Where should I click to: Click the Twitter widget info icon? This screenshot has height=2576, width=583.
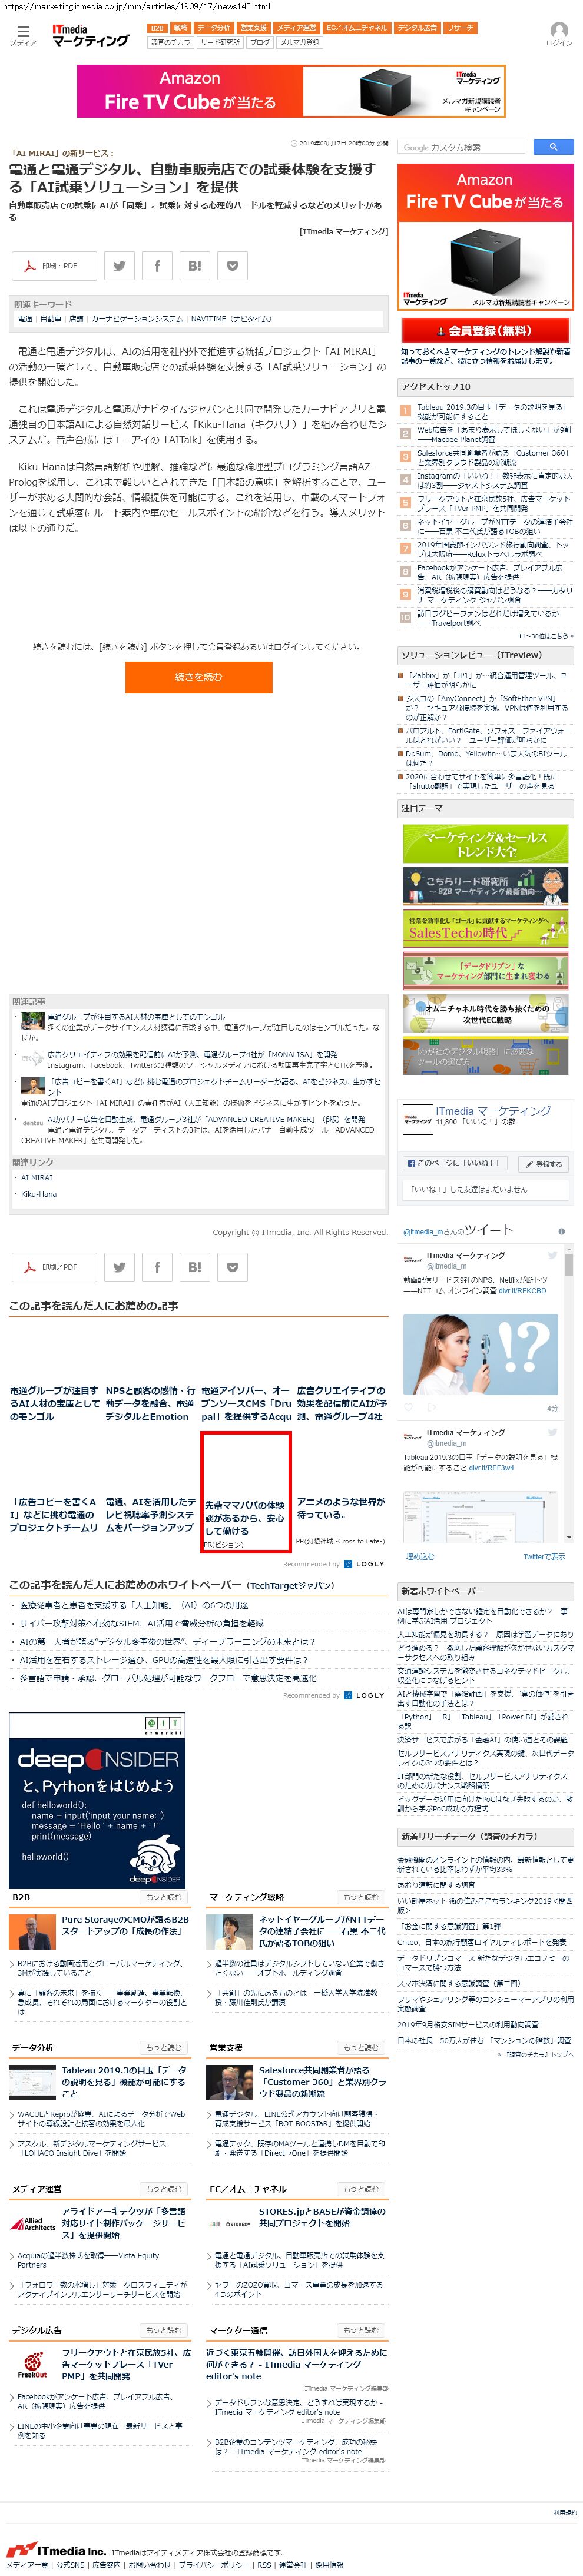point(561,1231)
